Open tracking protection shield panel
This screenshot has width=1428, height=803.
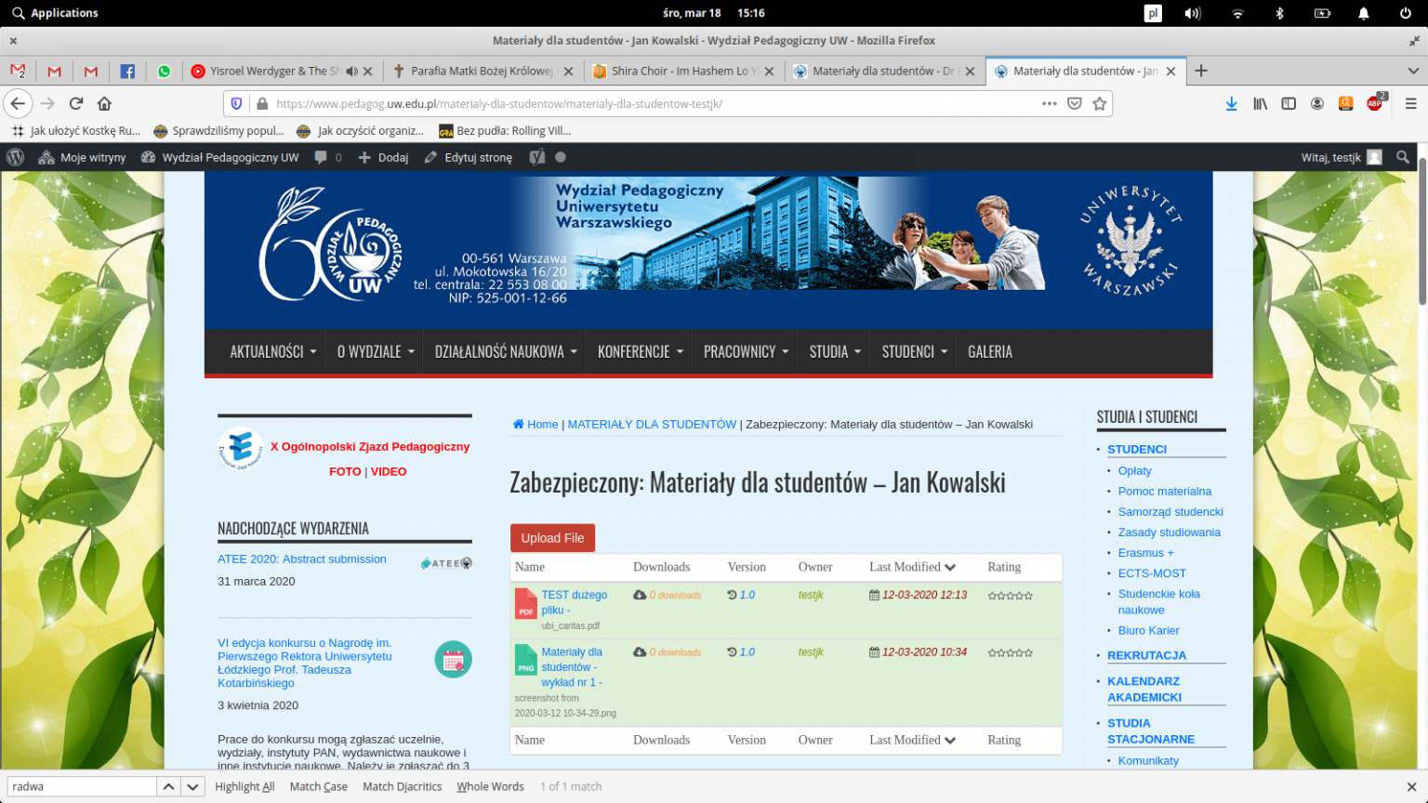click(236, 104)
